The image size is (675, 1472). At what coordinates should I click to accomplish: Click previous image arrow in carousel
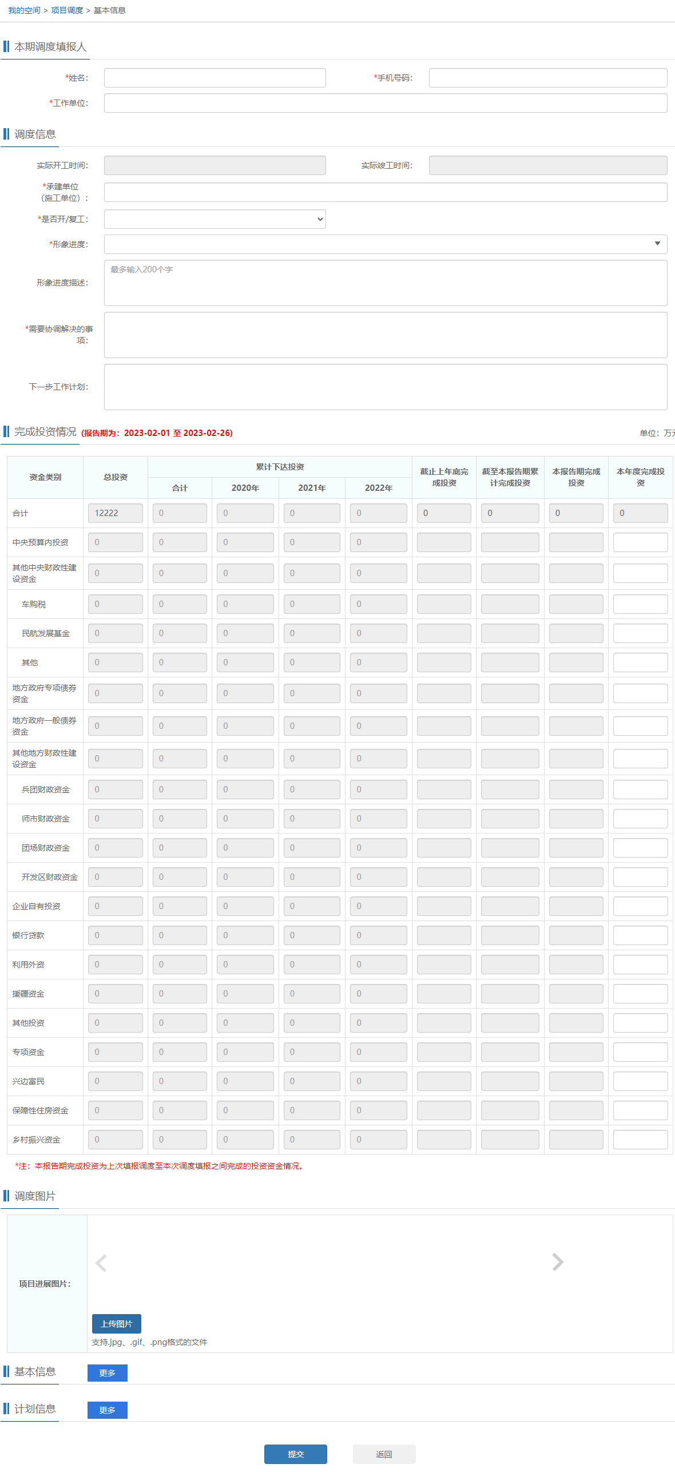tap(101, 1262)
